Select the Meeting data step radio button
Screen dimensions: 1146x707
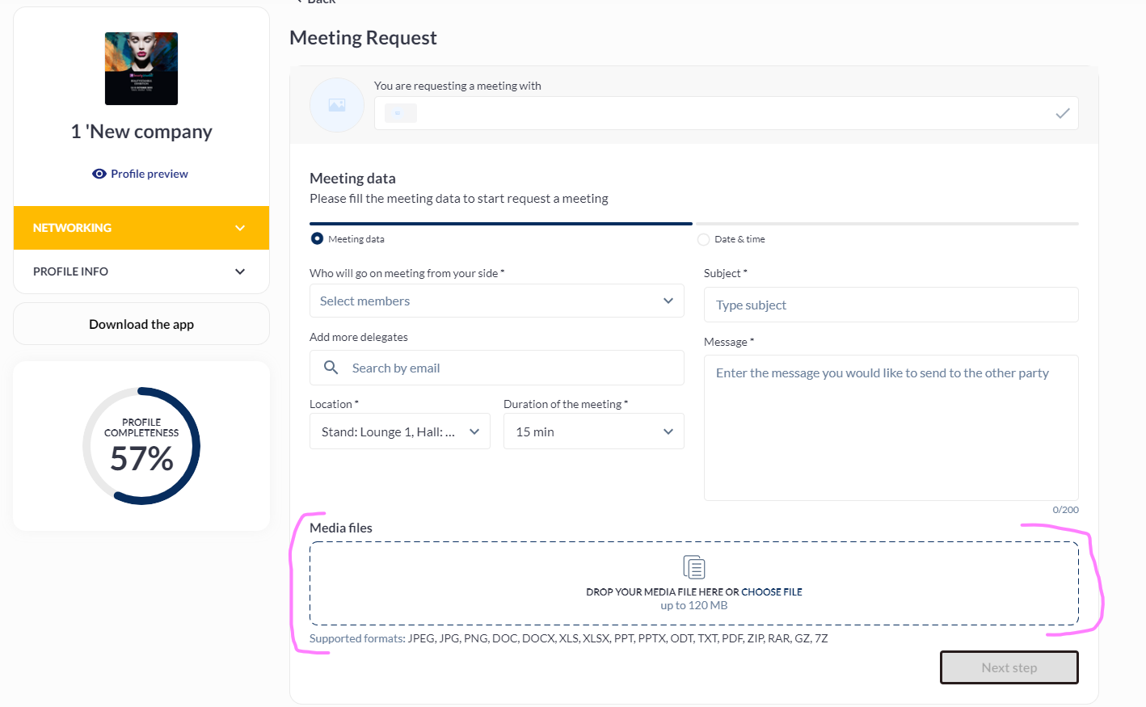(317, 239)
